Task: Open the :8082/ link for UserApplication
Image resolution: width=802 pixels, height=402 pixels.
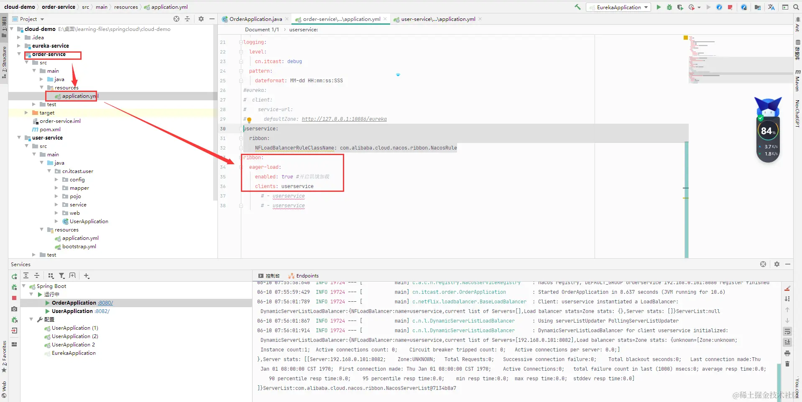Action: tap(102, 311)
